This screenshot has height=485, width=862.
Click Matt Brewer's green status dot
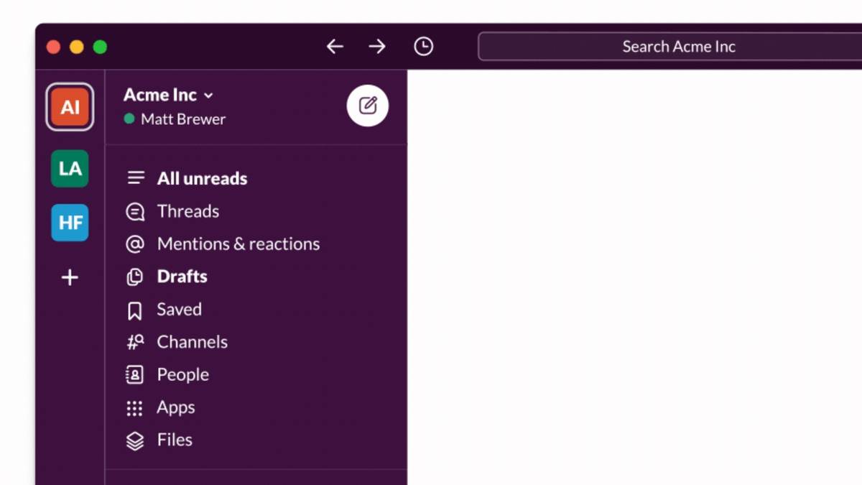(129, 119)
